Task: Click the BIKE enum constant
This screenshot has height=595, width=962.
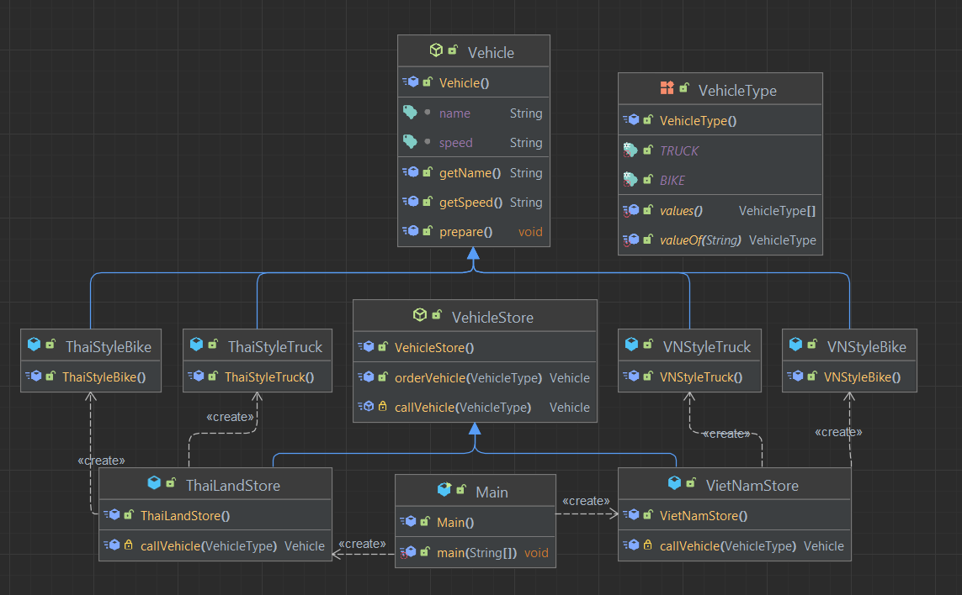Action: tap(672, 180)
